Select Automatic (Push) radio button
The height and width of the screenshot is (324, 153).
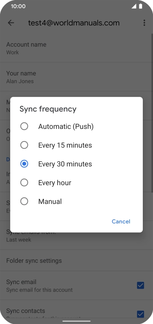[24, 126]
